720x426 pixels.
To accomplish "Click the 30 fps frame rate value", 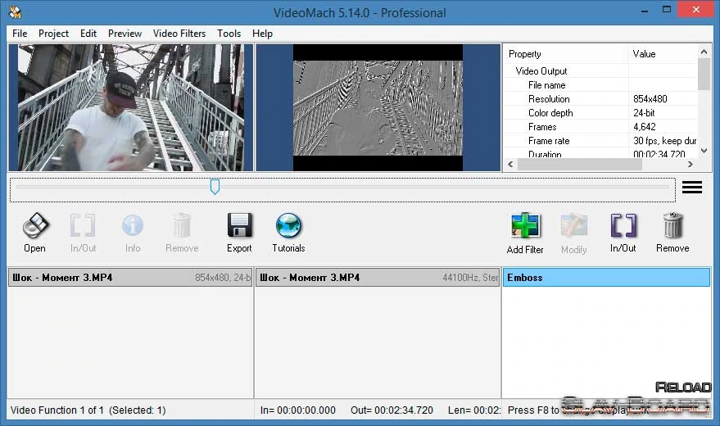I will (x=664, y=141).
